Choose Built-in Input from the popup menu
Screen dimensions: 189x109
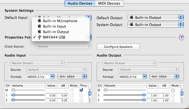click(x=61, y=26)
